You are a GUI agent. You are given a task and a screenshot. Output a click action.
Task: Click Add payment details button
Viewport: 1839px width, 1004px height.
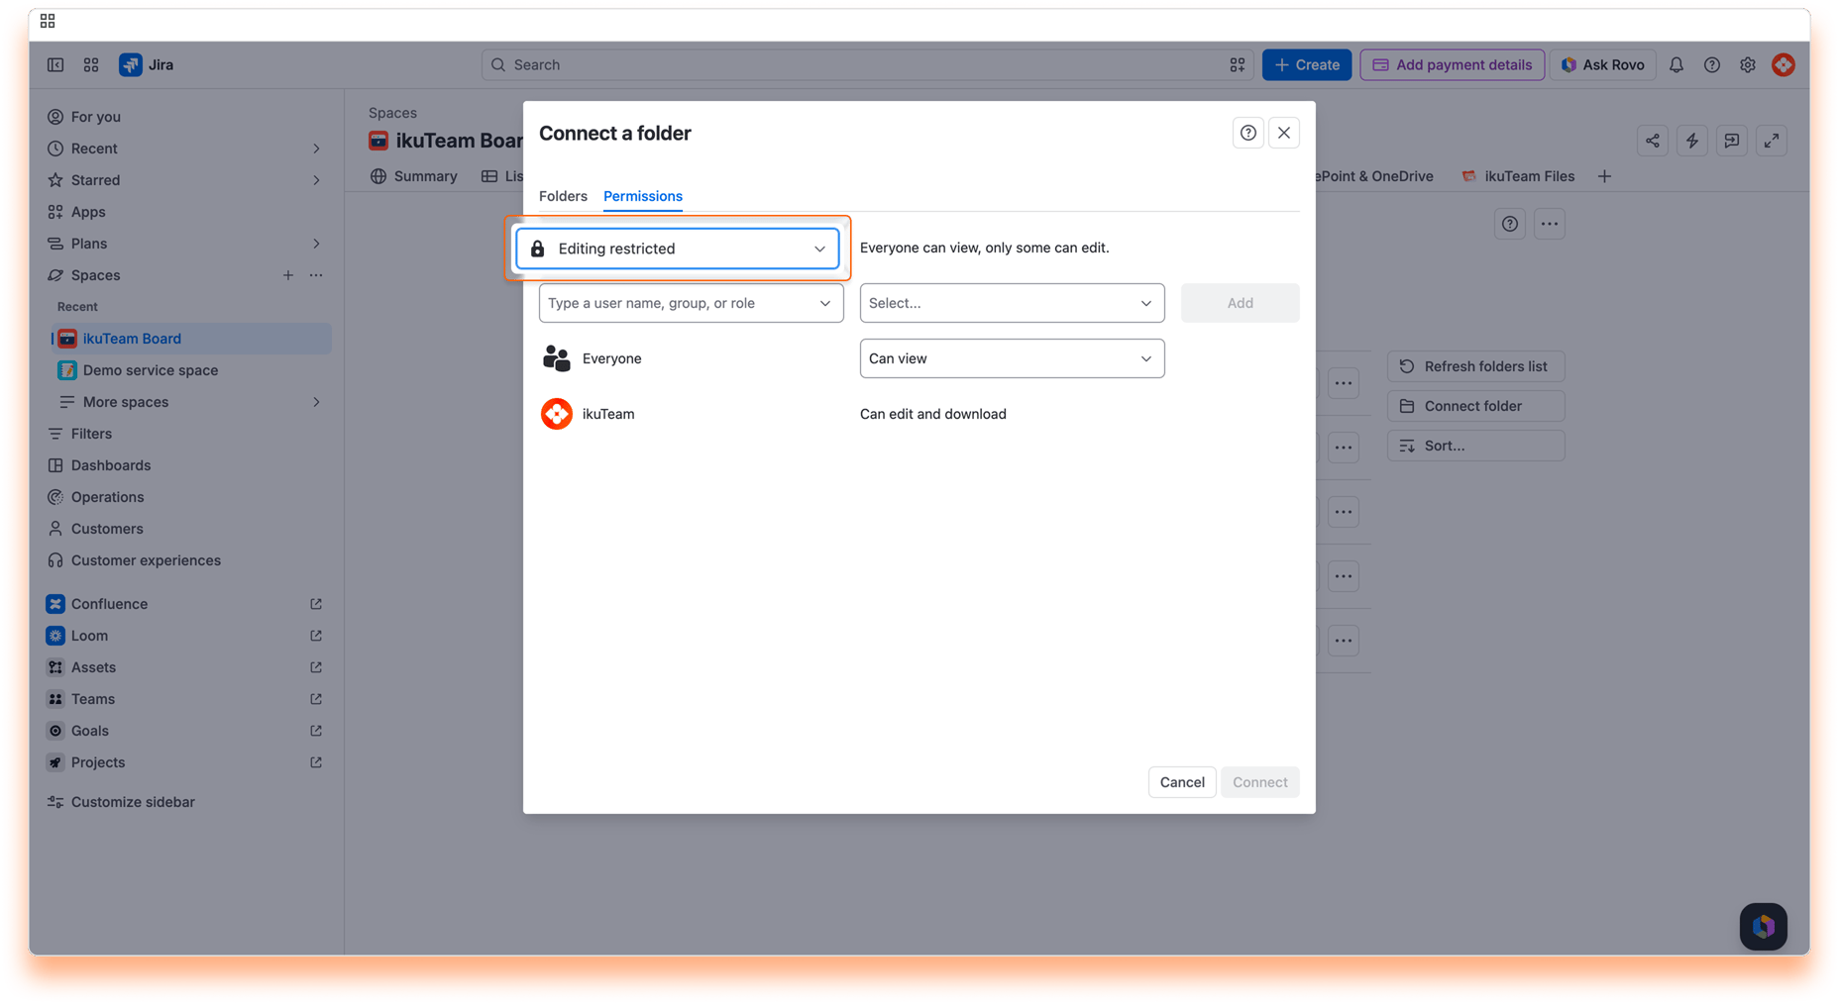1452,65
